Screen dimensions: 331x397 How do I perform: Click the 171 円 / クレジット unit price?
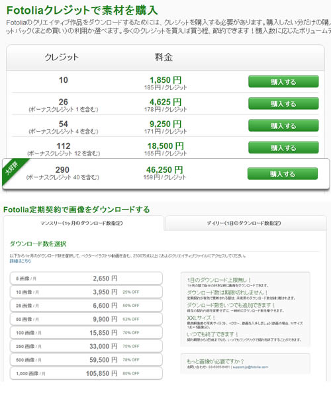(165, 132)
